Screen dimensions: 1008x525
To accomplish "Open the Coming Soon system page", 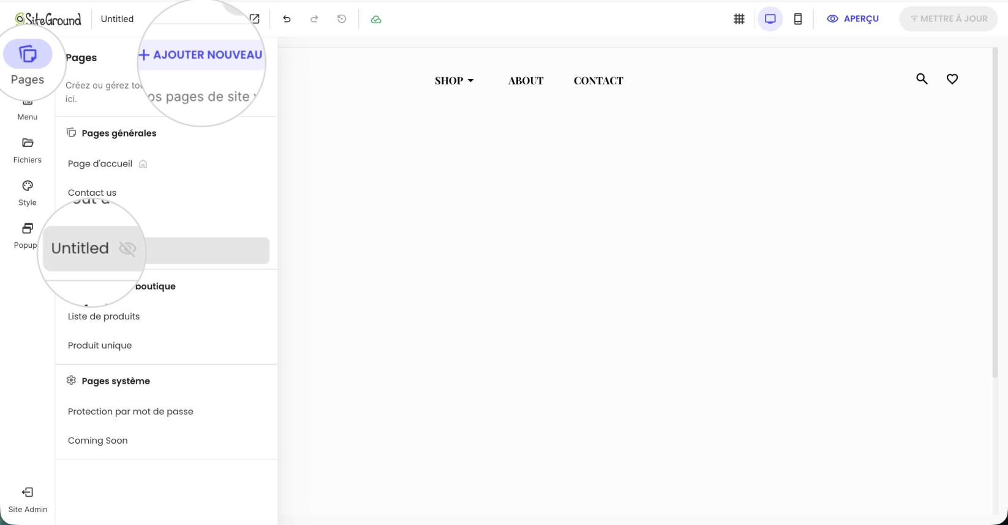I will (97, 441).
